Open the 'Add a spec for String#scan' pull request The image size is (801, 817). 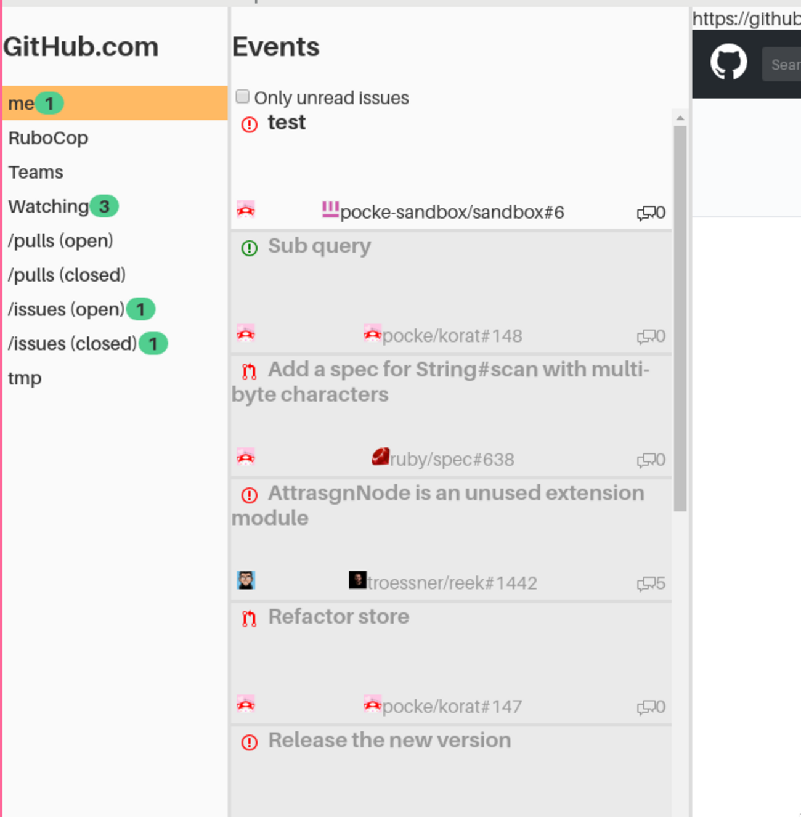click(x=458, y=370)
